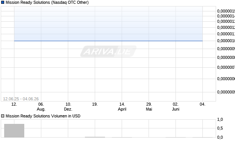235x141 pixels.
Task: Click the gray Volumen legend square
Action: pos(3,116)
